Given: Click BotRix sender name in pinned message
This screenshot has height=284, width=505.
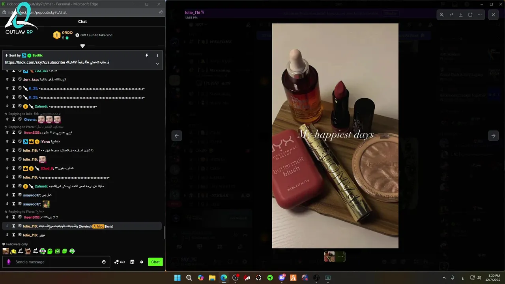Looking at the screenshot, I should coord(37,56).
